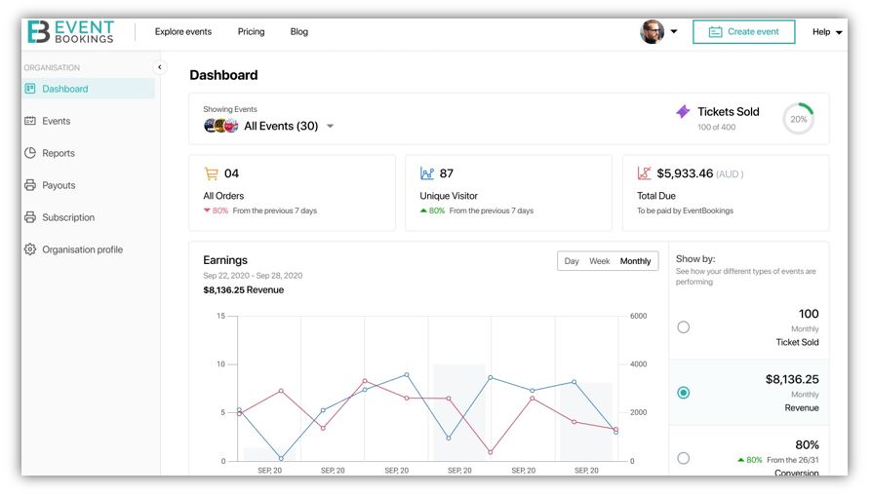Click the Unique Visitor chart icon

coord(427,173)
